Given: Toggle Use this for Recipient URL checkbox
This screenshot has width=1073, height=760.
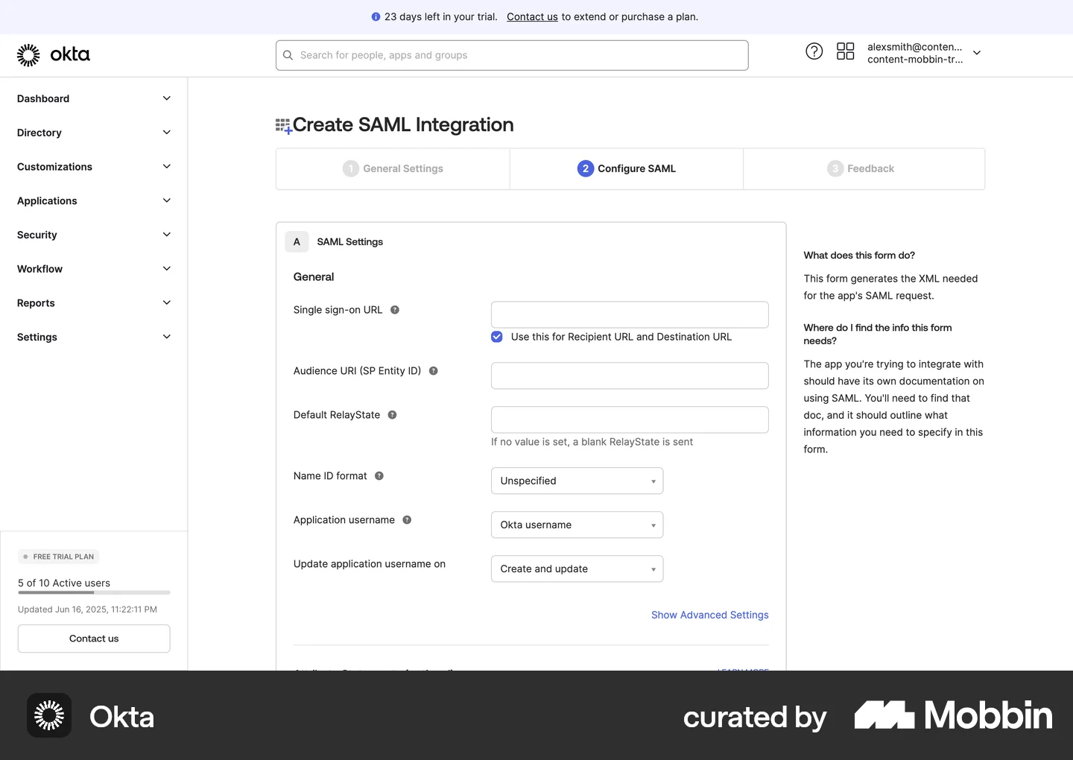Looking at the screenshot, I should click(x=497, y=337).
